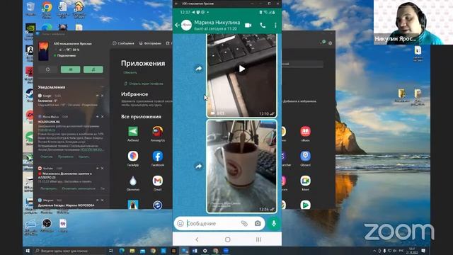
Task: Click the app search field in Your Phone
Action: click(302, 64)
